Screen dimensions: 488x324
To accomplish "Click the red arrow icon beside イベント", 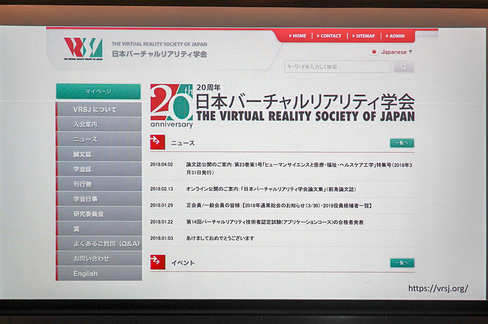I will (x=157, y=262).
